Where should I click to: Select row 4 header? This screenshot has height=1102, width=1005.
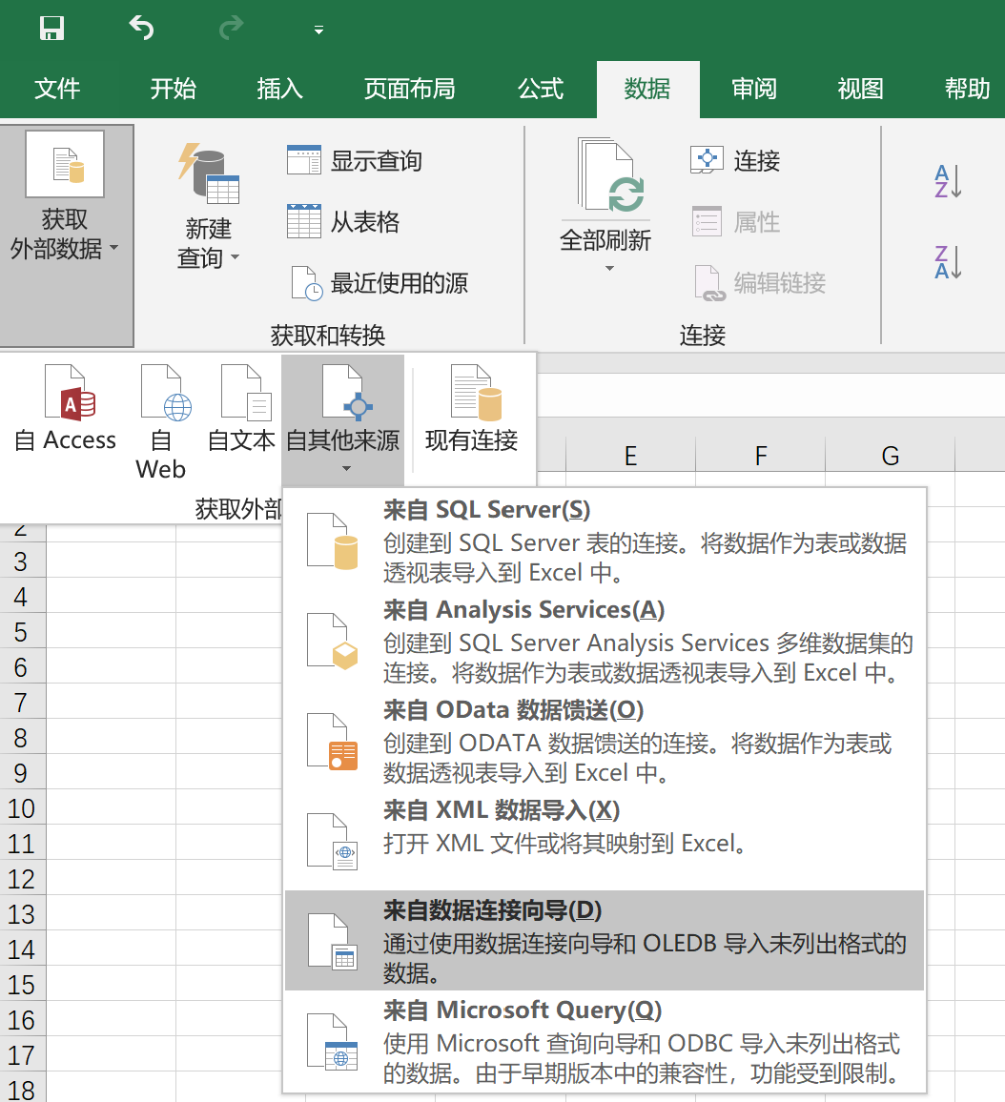tap(22, 597)
